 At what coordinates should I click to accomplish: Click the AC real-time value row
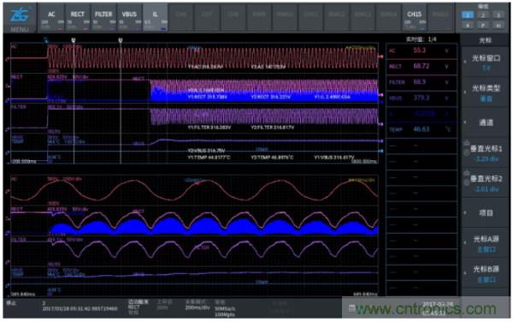(x=422, y=51)
